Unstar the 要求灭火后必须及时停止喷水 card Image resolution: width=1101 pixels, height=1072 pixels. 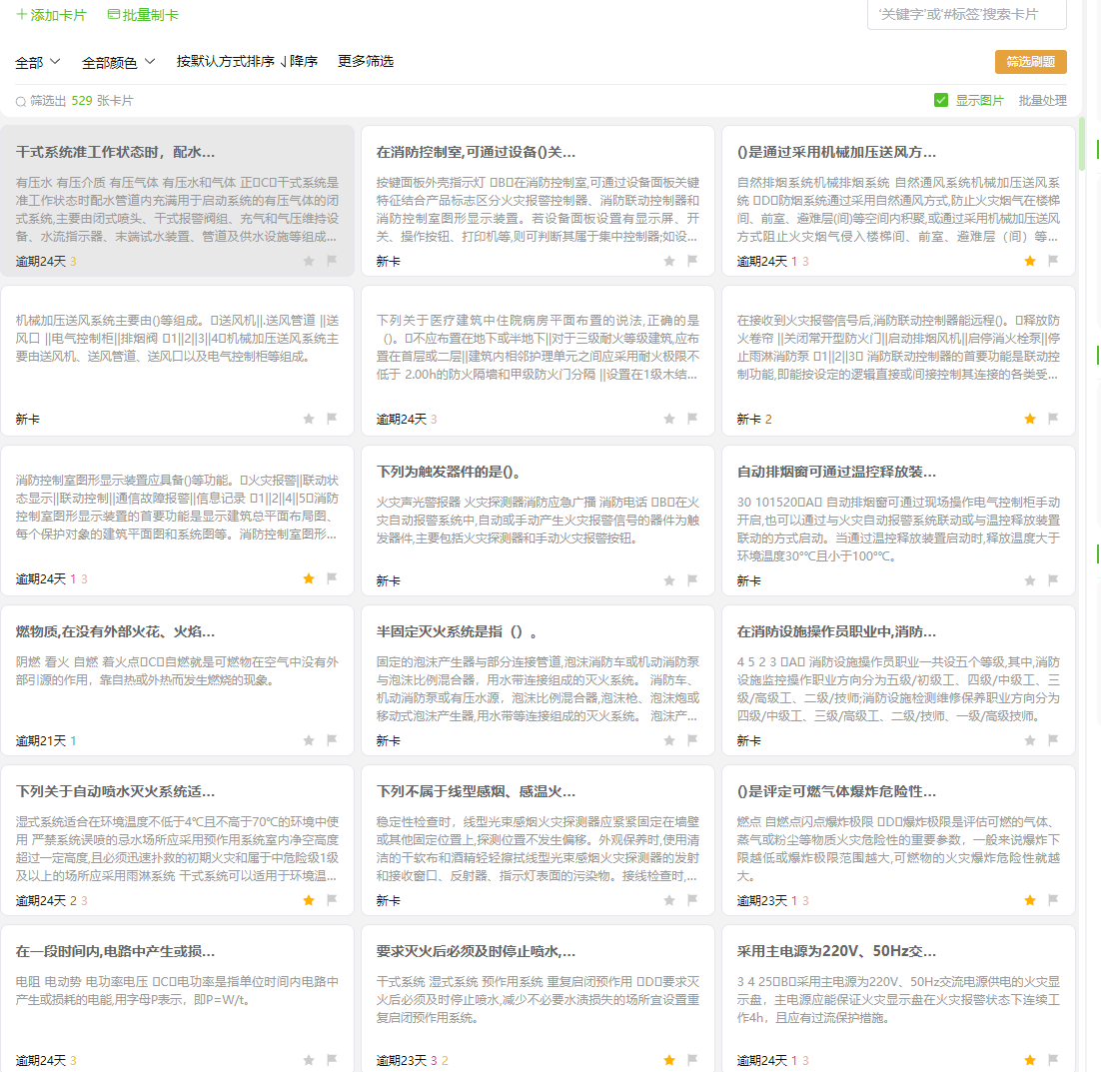coord(669,1060)
